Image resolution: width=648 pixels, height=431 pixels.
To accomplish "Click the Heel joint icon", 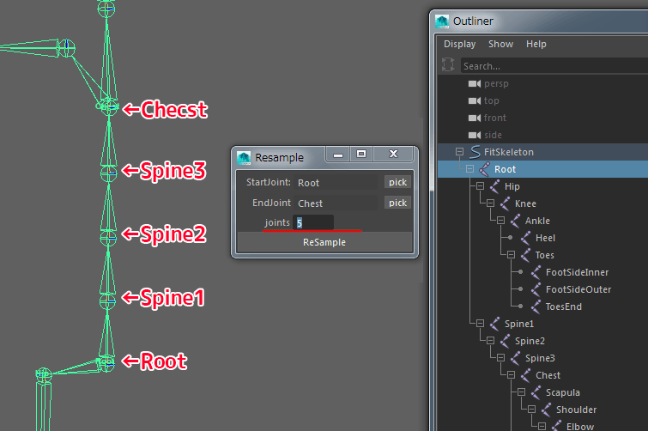I will (x=524, y=238).
